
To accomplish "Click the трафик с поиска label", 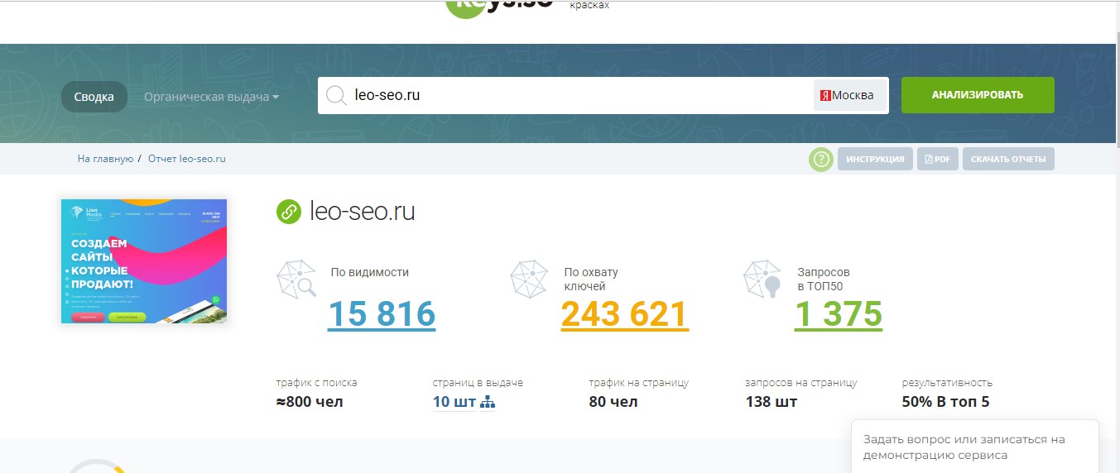I will click(x=317, y=383).
